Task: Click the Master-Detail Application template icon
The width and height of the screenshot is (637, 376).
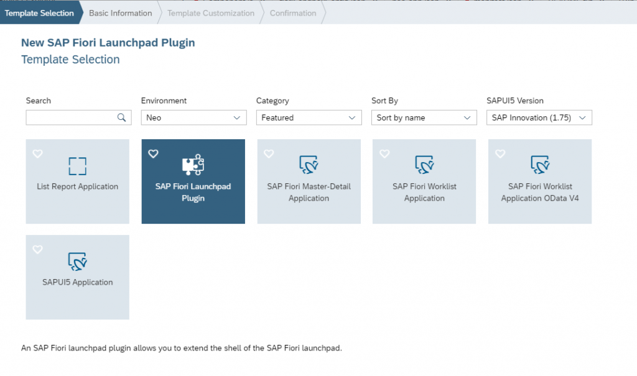Action: (x=309, y=165)
